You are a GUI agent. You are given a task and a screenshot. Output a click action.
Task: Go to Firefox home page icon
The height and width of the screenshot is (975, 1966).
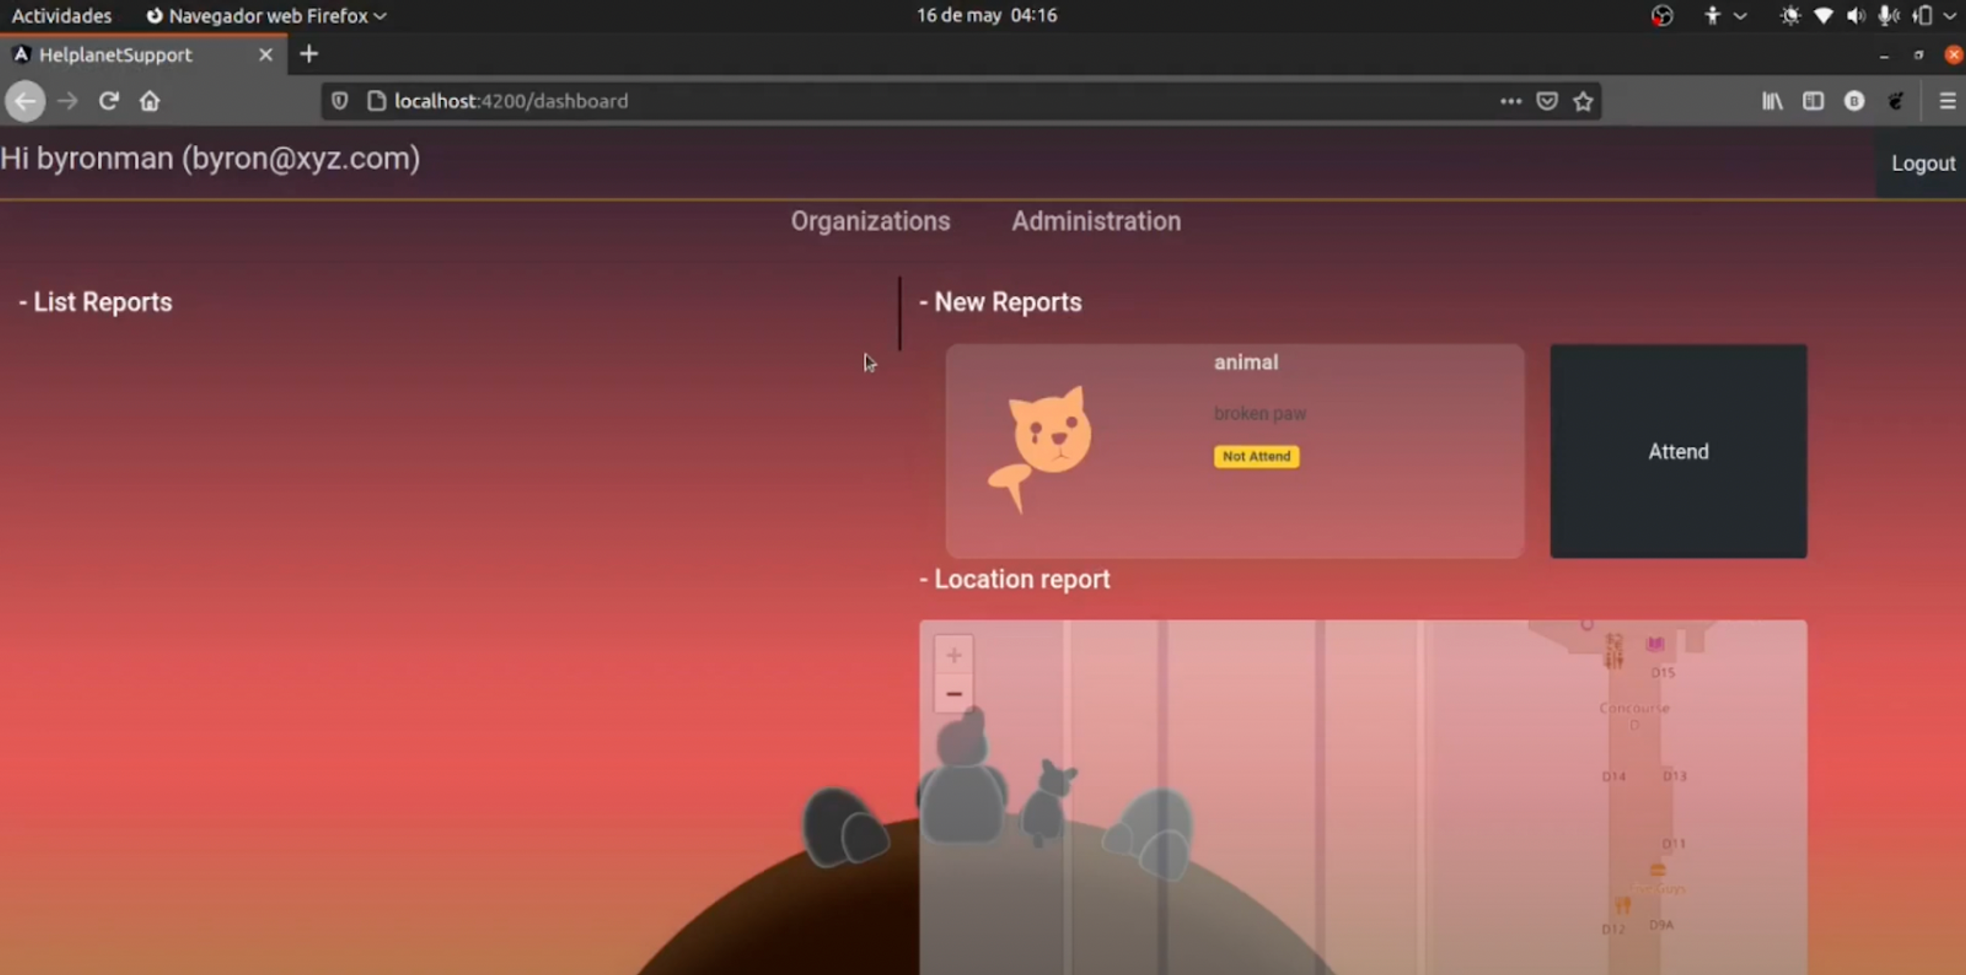tap(149, 101)
